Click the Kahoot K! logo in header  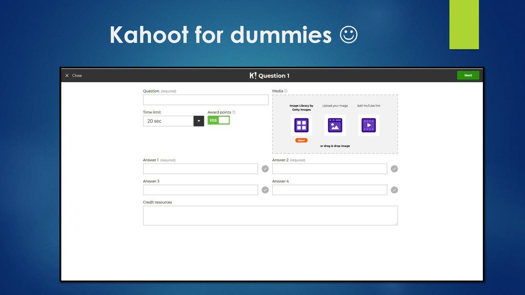coord(253,76)
